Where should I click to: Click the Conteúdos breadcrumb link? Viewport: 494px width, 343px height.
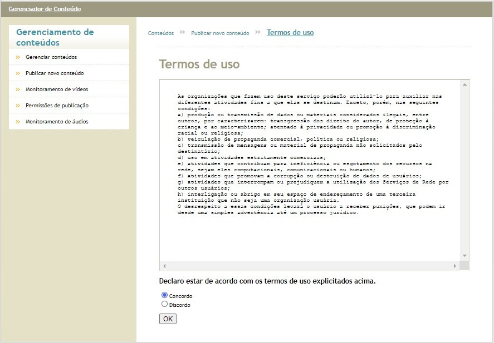click(x=161, y=33)
